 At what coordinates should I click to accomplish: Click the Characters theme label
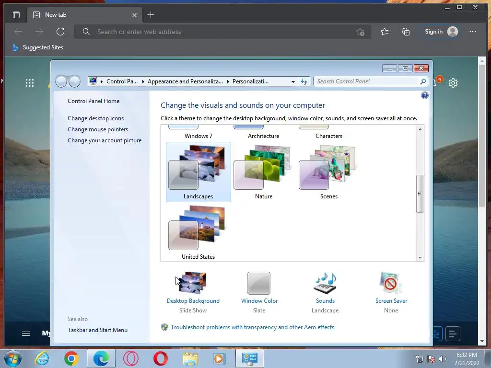click(329, 136)
